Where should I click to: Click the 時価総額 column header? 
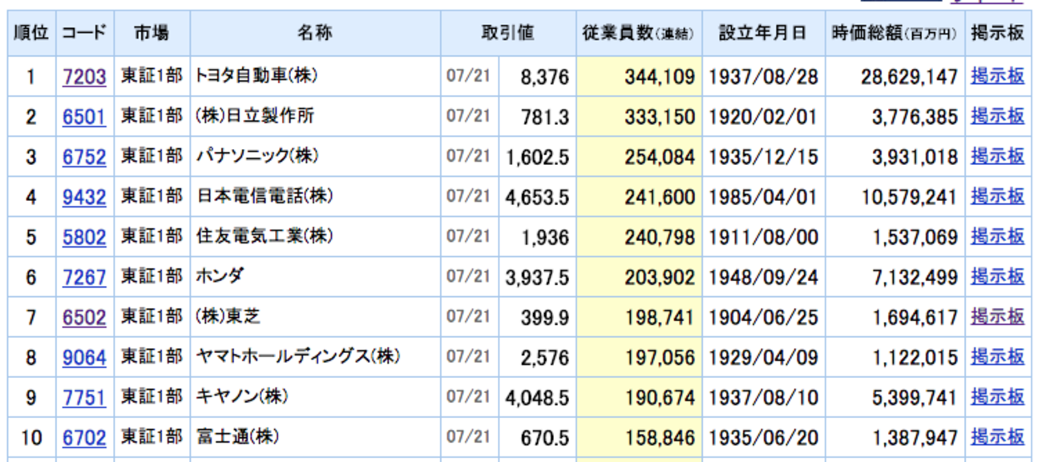pos(894,34)
